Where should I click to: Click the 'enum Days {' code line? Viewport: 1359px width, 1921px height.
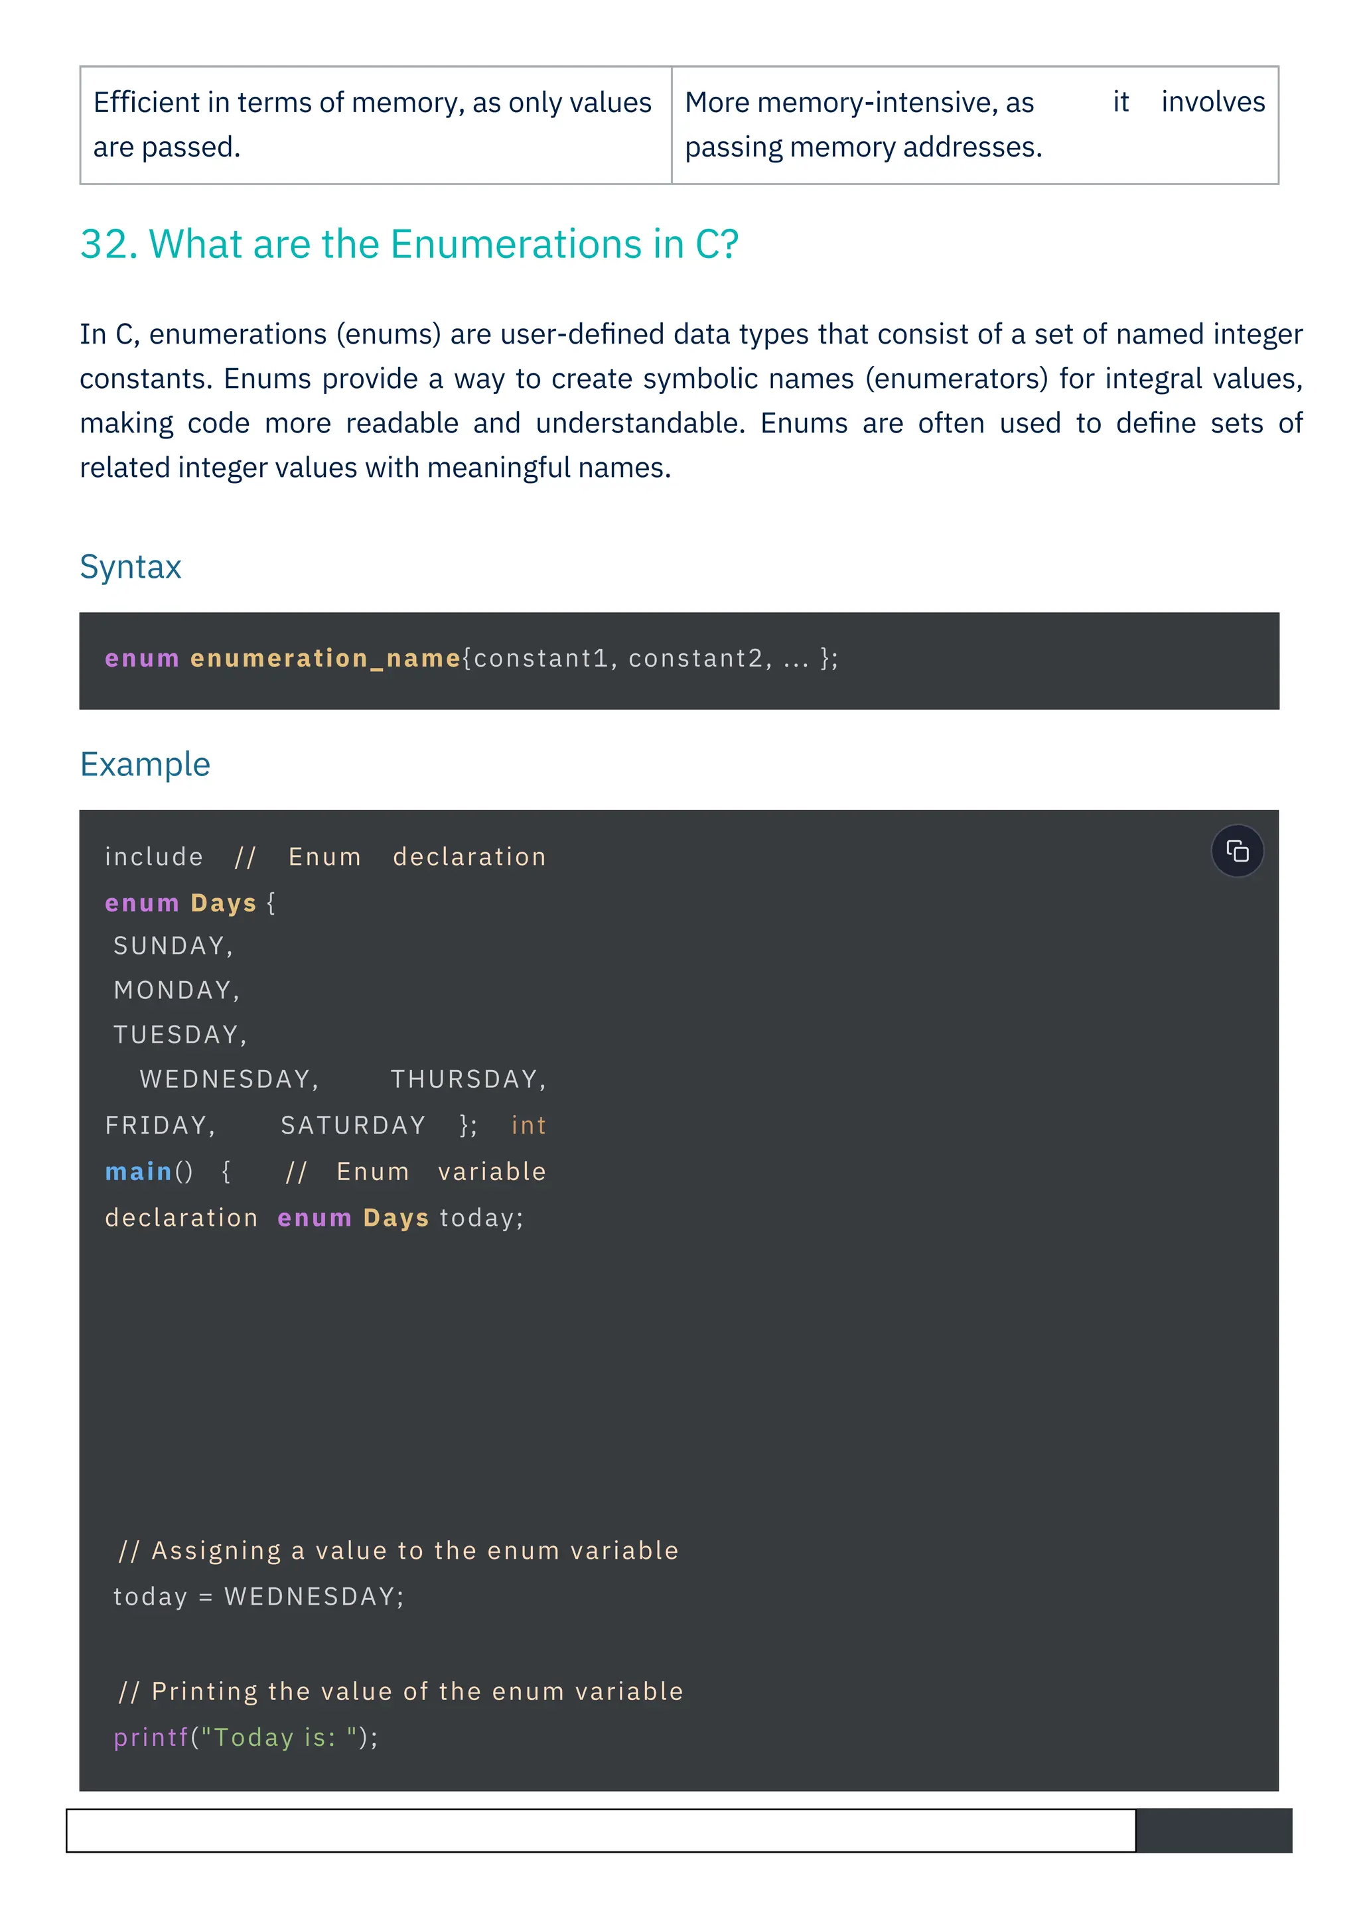(190, 903)
